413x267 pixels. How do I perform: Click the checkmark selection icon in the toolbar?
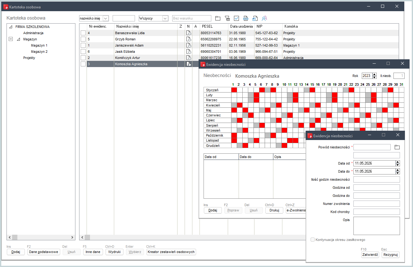click(x=236, y=18)
